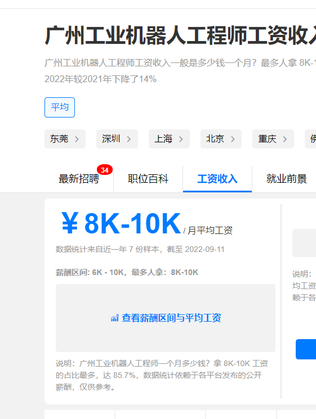Viewport: 316px width, 419px height.
Task: Open the 深圳 city link
Action: [x=117, y=139]
